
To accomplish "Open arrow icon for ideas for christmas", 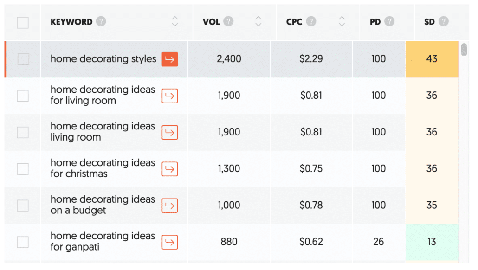I will [x=170, y=169].
